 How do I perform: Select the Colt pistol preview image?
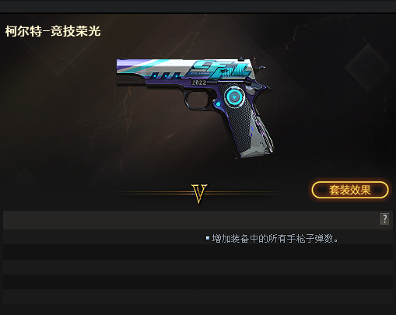(x=195, y=107)
